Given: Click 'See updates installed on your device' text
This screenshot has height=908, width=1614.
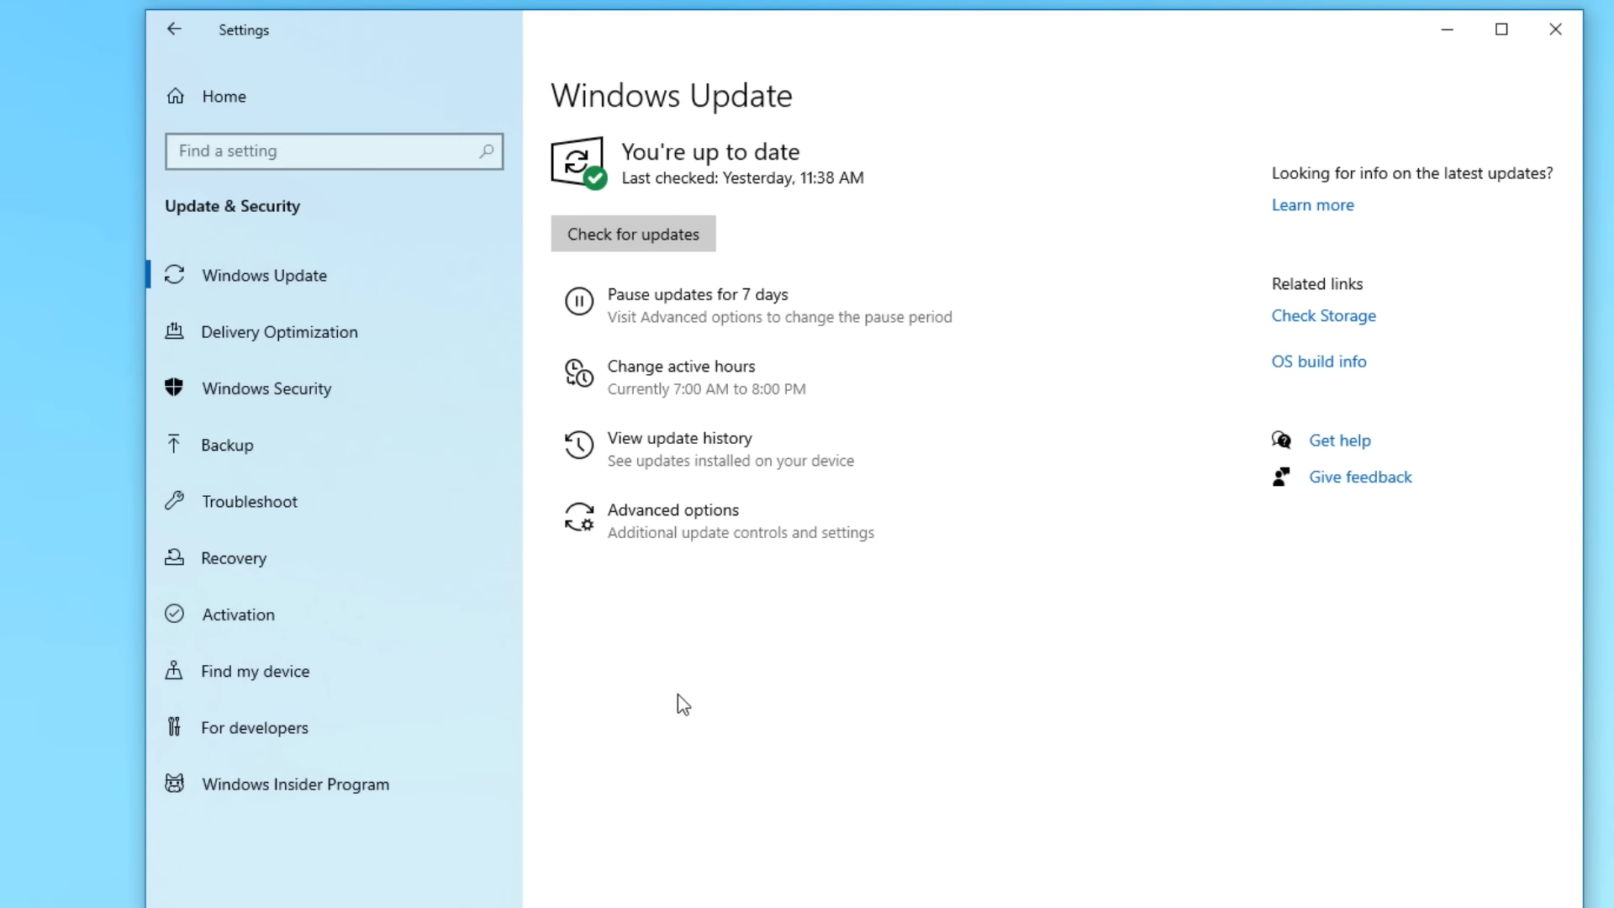Looking at the screenshot, I should pyautogui.click(x=731, y=461).
